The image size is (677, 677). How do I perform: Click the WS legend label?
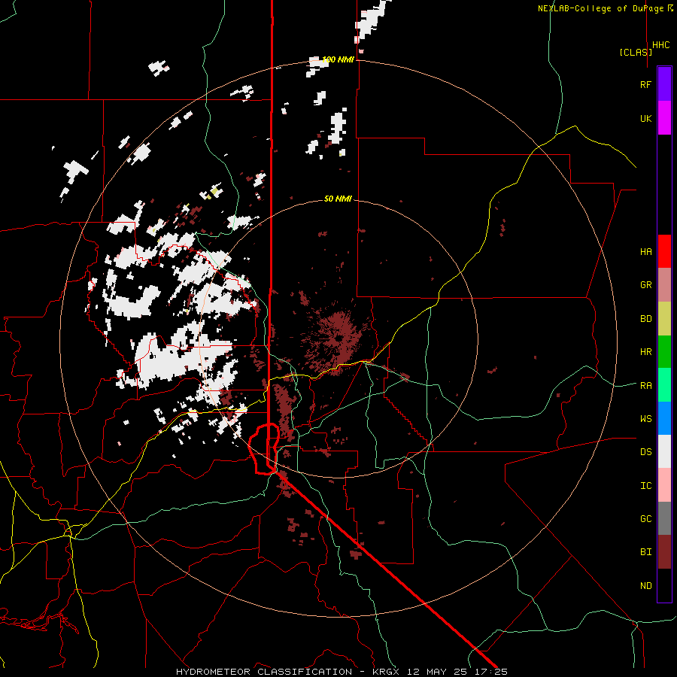pyautogui.click(x=645, y=419)
